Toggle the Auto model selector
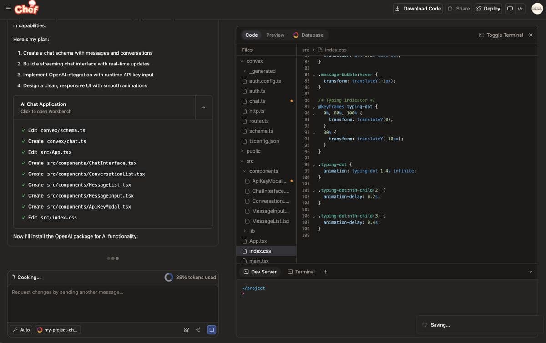Screen dimensions: 546x343 tap(21, 330)
